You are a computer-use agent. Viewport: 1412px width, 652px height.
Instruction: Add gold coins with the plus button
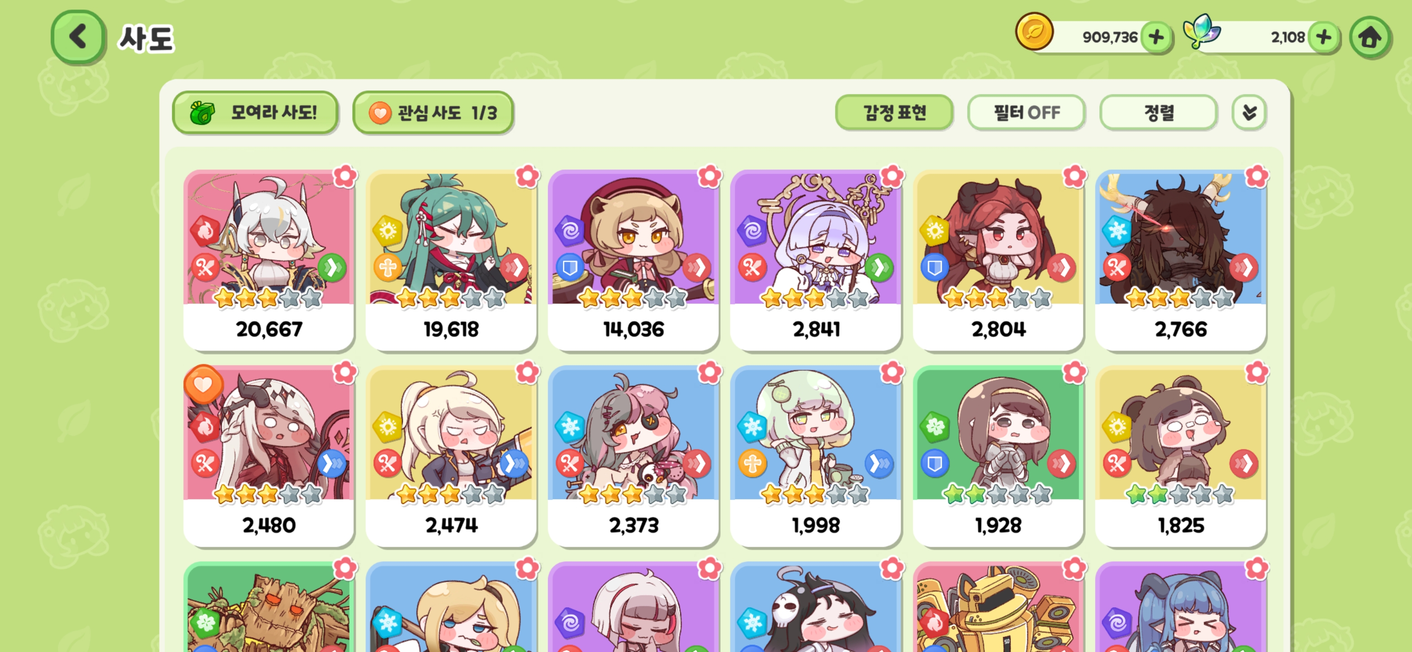point(1156,37)
